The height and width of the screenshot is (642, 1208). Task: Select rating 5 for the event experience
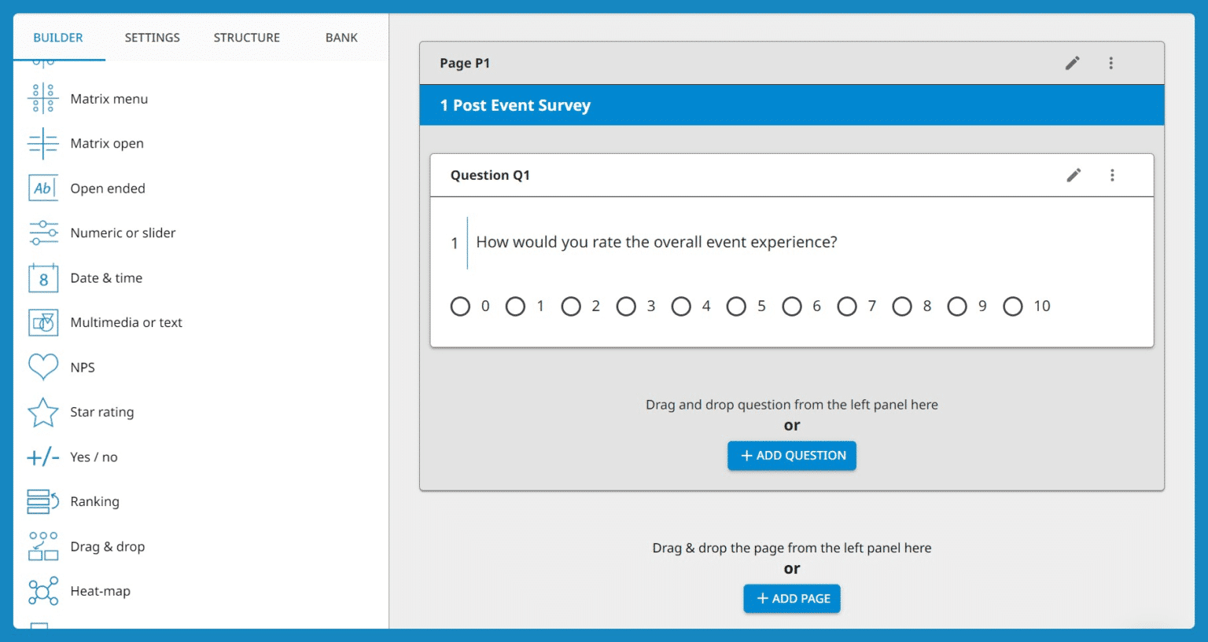coord(737,306)
